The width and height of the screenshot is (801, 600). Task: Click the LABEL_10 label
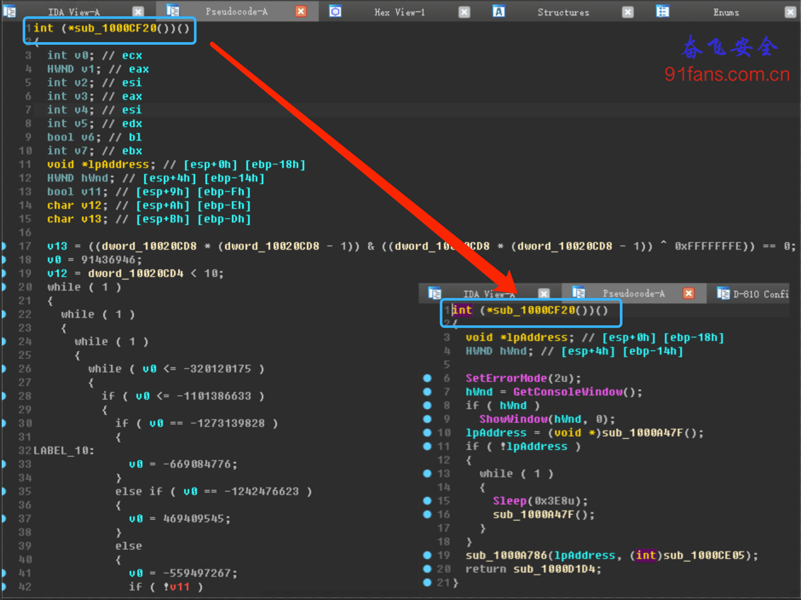(64, 450)
